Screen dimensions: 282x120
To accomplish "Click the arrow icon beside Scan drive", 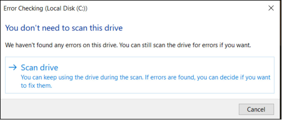I will [x=13, y=68].
